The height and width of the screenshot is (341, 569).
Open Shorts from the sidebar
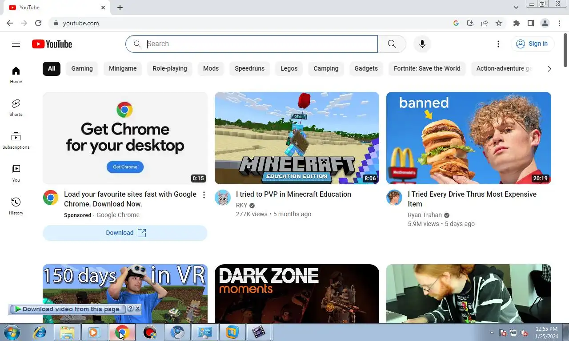pyautogui.click(x=16, y=108)
